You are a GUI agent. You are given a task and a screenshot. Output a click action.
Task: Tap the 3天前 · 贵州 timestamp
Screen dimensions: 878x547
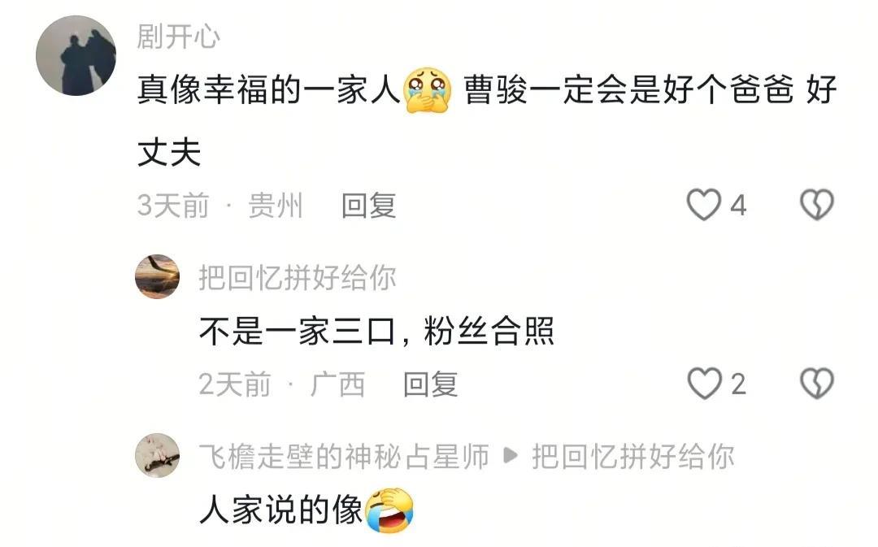[x=220, y=206]
